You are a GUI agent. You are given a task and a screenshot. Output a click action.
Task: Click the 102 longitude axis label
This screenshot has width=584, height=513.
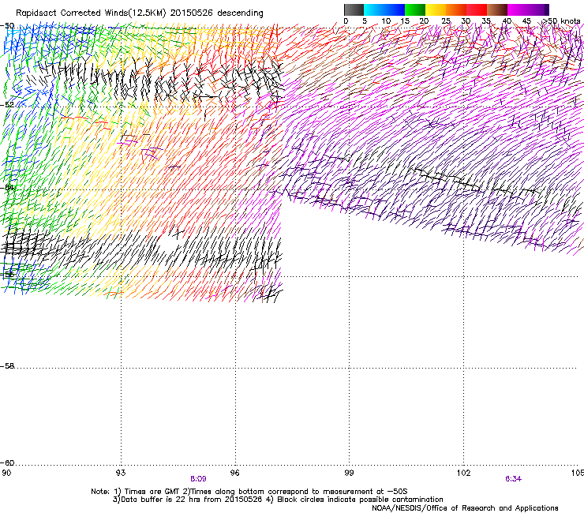click(x=463, y=473)
